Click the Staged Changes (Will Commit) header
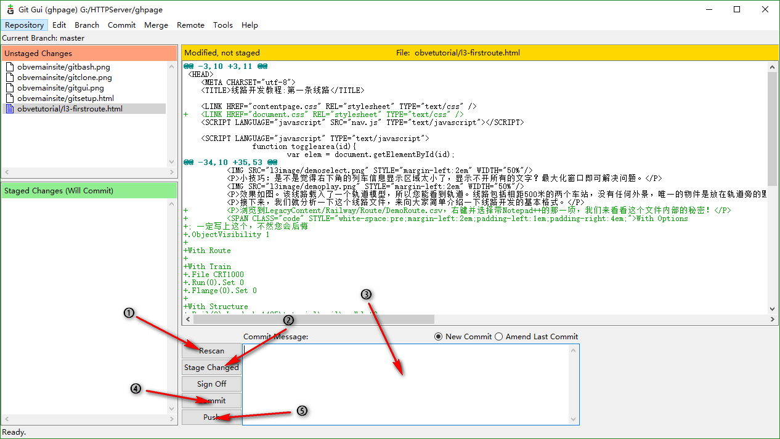Screen dimensions: 780x439 click(x=89, y=191)
